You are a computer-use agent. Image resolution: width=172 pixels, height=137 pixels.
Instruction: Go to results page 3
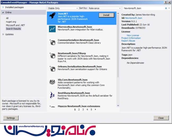click(x=83, y=109)
